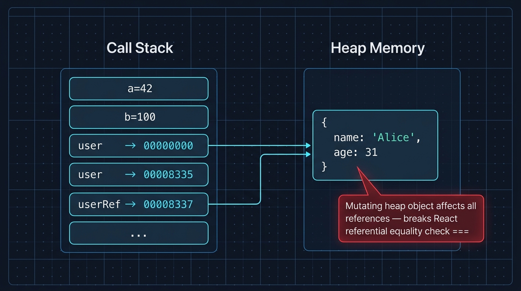This screenshot has height=291, width=521.
Task: Select the b=100 stack frame
Action: (x=139, y=117)
